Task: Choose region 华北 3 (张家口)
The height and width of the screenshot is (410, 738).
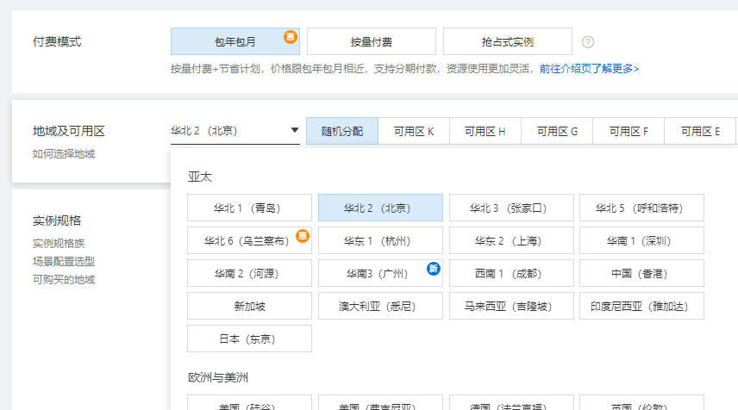Action: [511, 208]
